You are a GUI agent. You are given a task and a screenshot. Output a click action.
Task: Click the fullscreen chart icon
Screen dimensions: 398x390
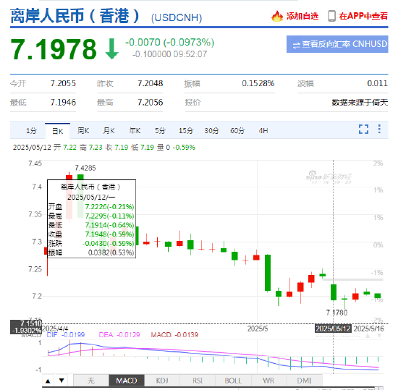(363, 129)
